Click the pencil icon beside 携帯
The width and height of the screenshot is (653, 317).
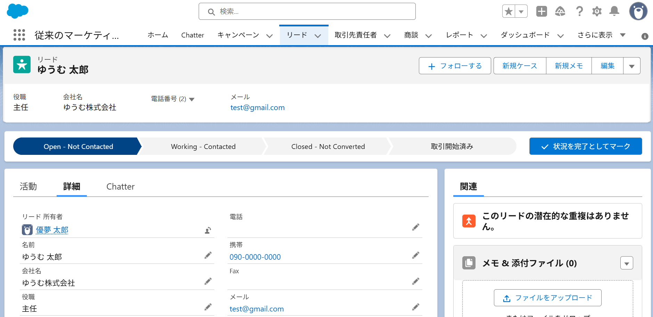click(415, 256)
